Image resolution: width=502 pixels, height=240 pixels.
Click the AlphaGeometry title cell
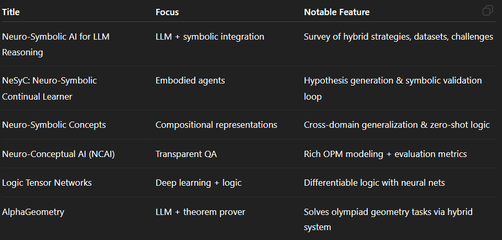33,212
